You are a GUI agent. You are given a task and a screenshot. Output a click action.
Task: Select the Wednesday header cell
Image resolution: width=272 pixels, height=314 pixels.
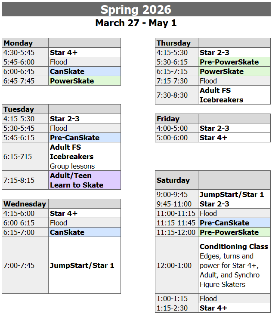pos(25,204)
